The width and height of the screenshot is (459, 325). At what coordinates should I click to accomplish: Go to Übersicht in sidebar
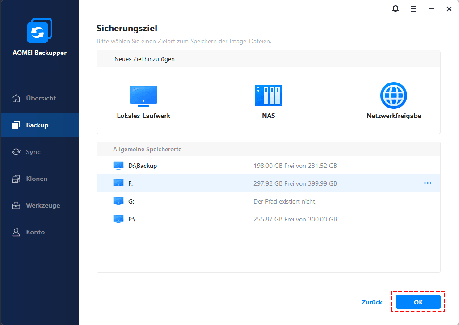tap(40, 98)
